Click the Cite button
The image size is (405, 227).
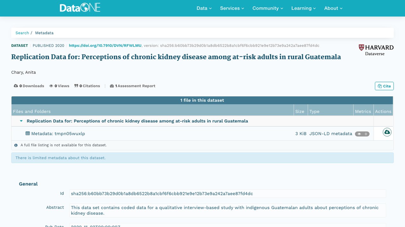tap(384, 86)
